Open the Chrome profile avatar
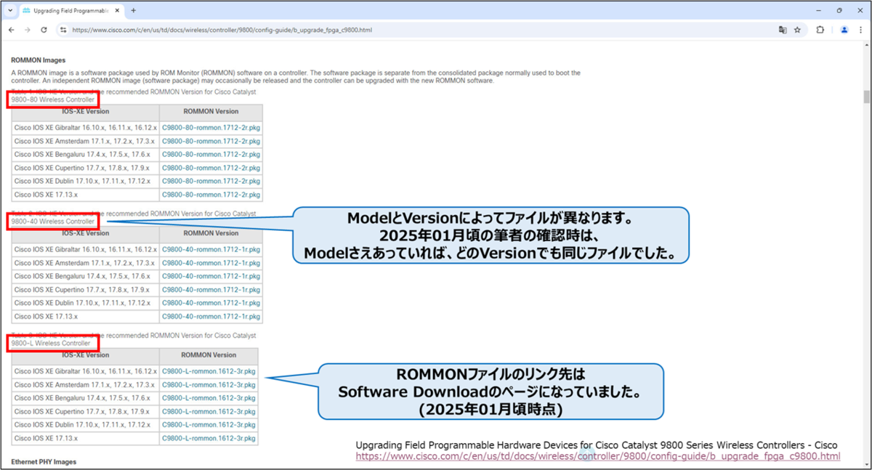The width and height of the screenshot is (872, 470). pyautogui.click(x=844, y=30)
